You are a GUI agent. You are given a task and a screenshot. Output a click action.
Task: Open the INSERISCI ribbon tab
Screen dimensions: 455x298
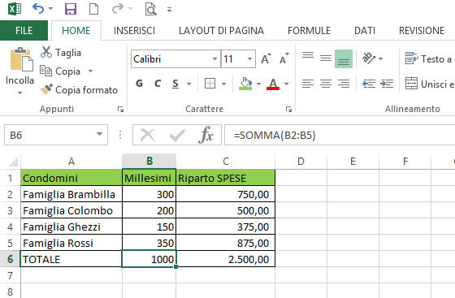tap(134, 31)
